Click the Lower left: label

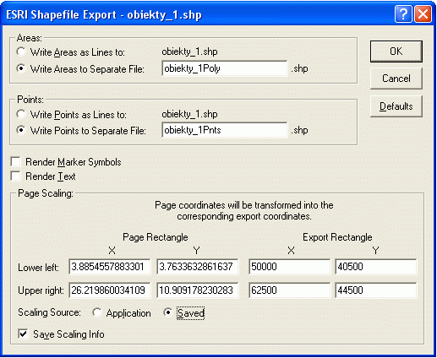[38, 268]
